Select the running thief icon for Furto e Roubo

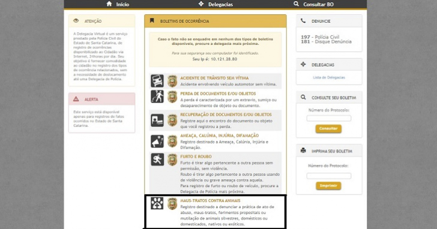tap(157, 159)
